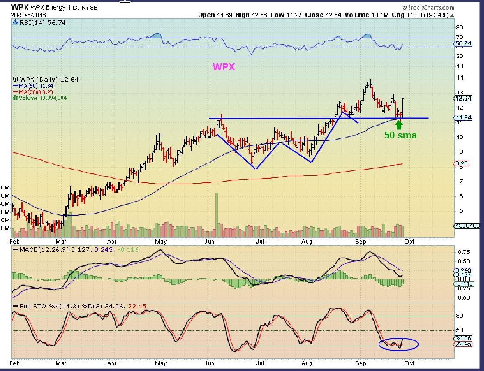The width and height of the screenshot is (484, 371).
Task: Click the MA(50) 11.34 legend entry
Action: 33,86
